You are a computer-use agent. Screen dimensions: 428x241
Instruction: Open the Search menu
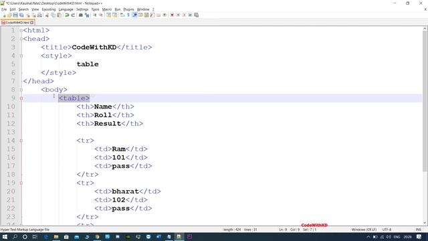coord(23,9)
